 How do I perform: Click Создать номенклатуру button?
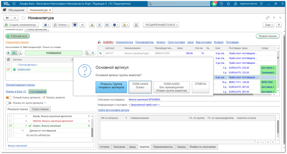[21, 25]
